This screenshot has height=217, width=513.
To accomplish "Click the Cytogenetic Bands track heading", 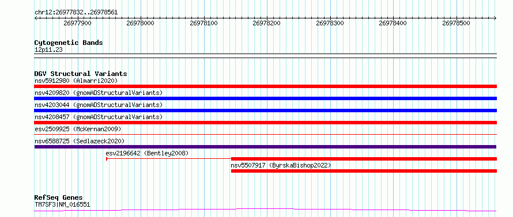I will (x=69, y=43).
